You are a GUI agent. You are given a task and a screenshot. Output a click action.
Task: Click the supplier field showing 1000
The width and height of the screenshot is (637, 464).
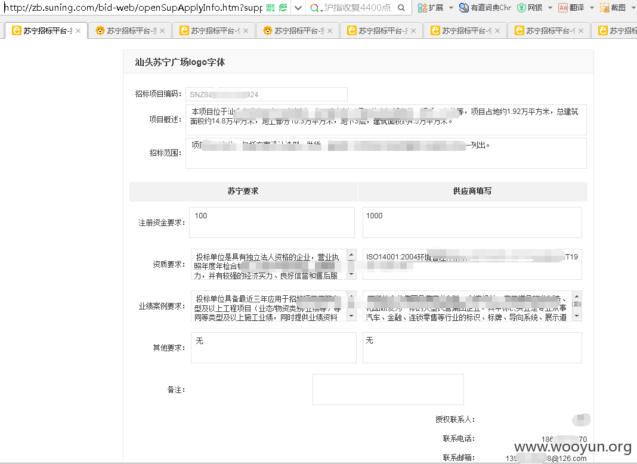click(x=472, y=222)
